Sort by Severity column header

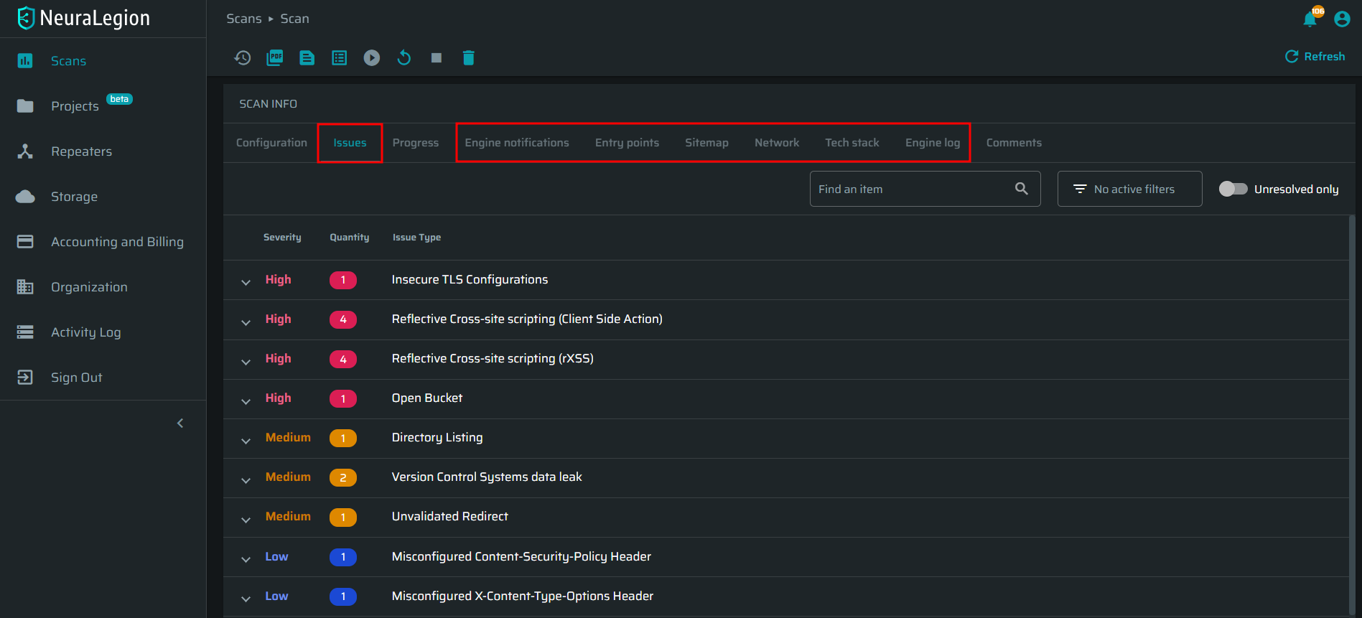282,238
